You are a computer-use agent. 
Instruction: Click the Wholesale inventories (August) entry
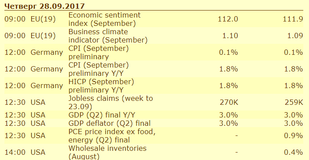tap(108, 152)
